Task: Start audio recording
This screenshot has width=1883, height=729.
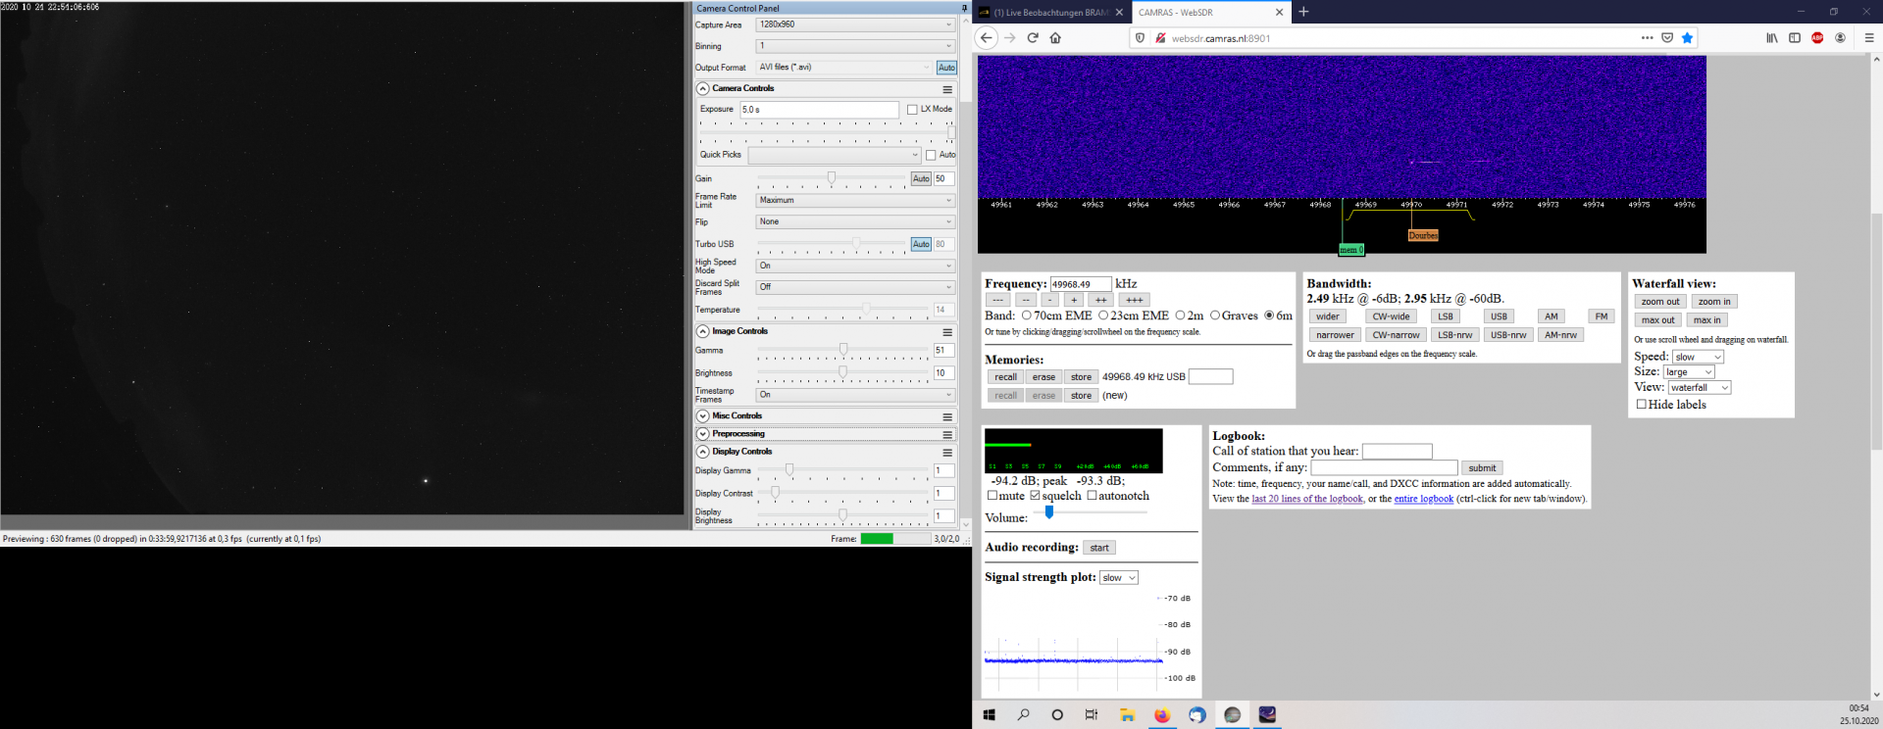Action: click(x=1099, y=548)
